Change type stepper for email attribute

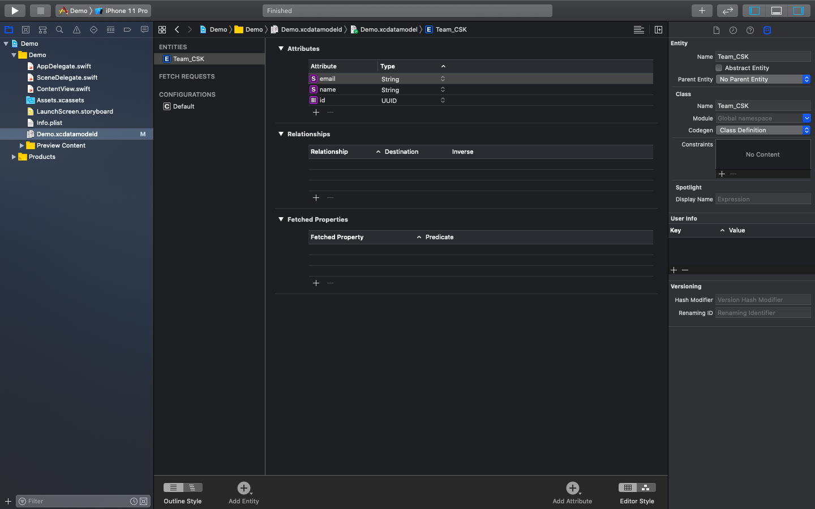(443, 79)
